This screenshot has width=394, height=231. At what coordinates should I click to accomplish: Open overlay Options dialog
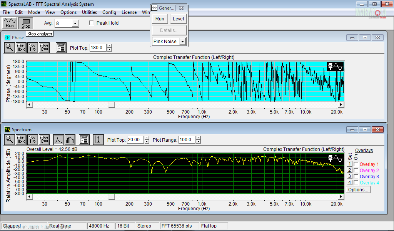point(358,190)
